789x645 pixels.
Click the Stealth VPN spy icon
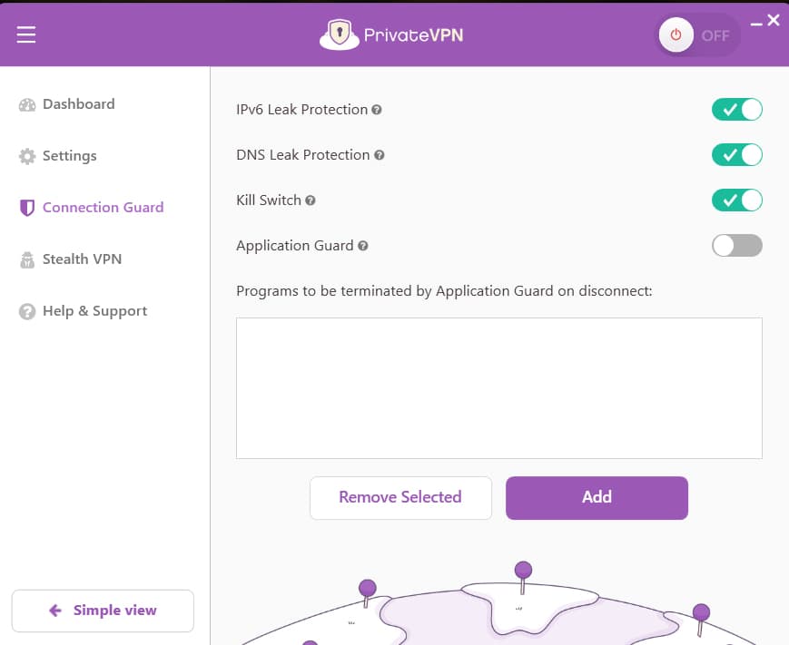pos(27,259)
